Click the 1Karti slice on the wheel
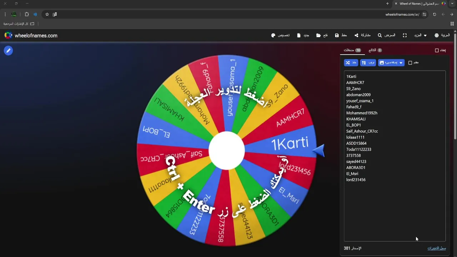This screenshot has height=257, width=457. pos(290,143)
